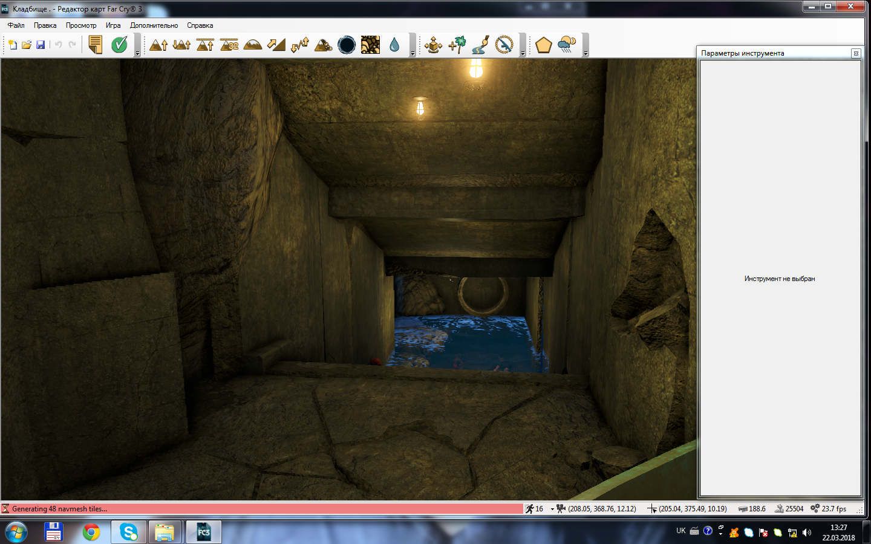871x544 pixels.
Task: Select the terrain noise zigzag-arrows tool
Action: click(x=299, y=45)
